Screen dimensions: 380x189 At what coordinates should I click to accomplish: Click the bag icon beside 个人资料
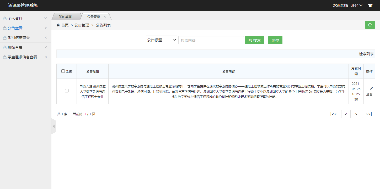tap(4, 18)
